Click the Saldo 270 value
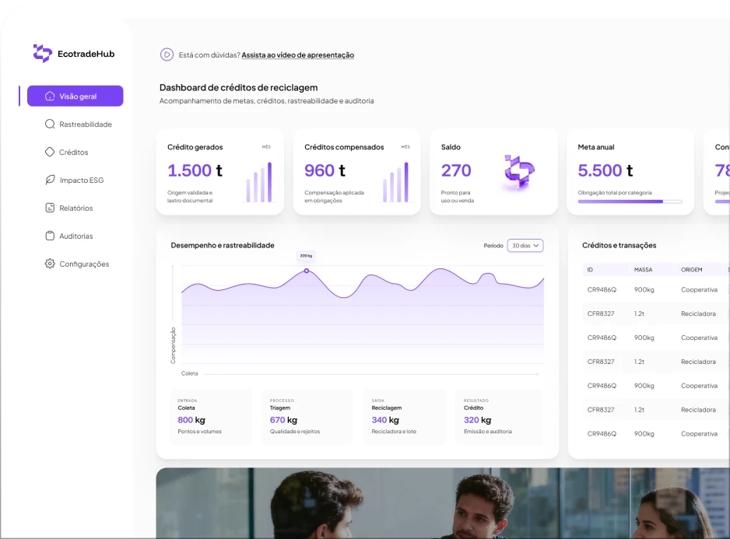 (x=456, y=170)
